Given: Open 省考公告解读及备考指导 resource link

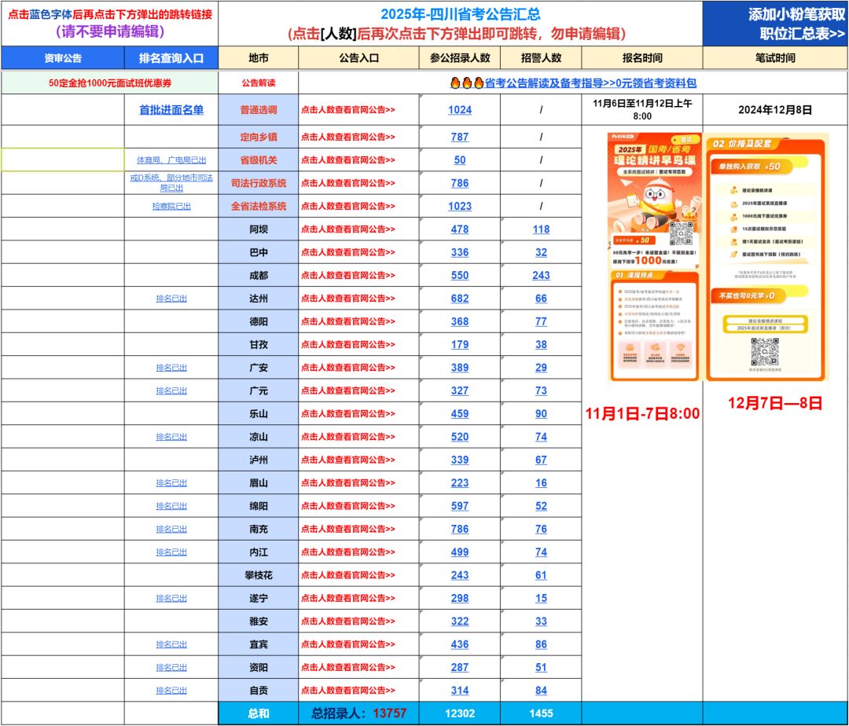Looking at the screenshot, I should pyautogui.click(x=590, y=82).
